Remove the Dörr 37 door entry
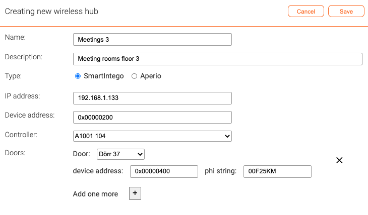The image size is (368, 215). pos(339,160)
